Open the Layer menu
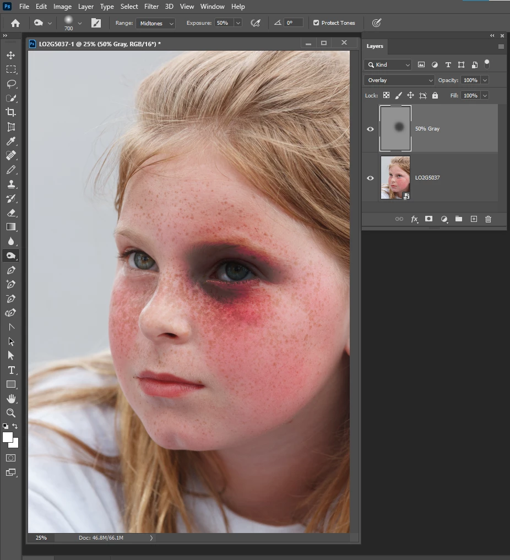Screen dimensions: 510x560 [x=86, y=7]
